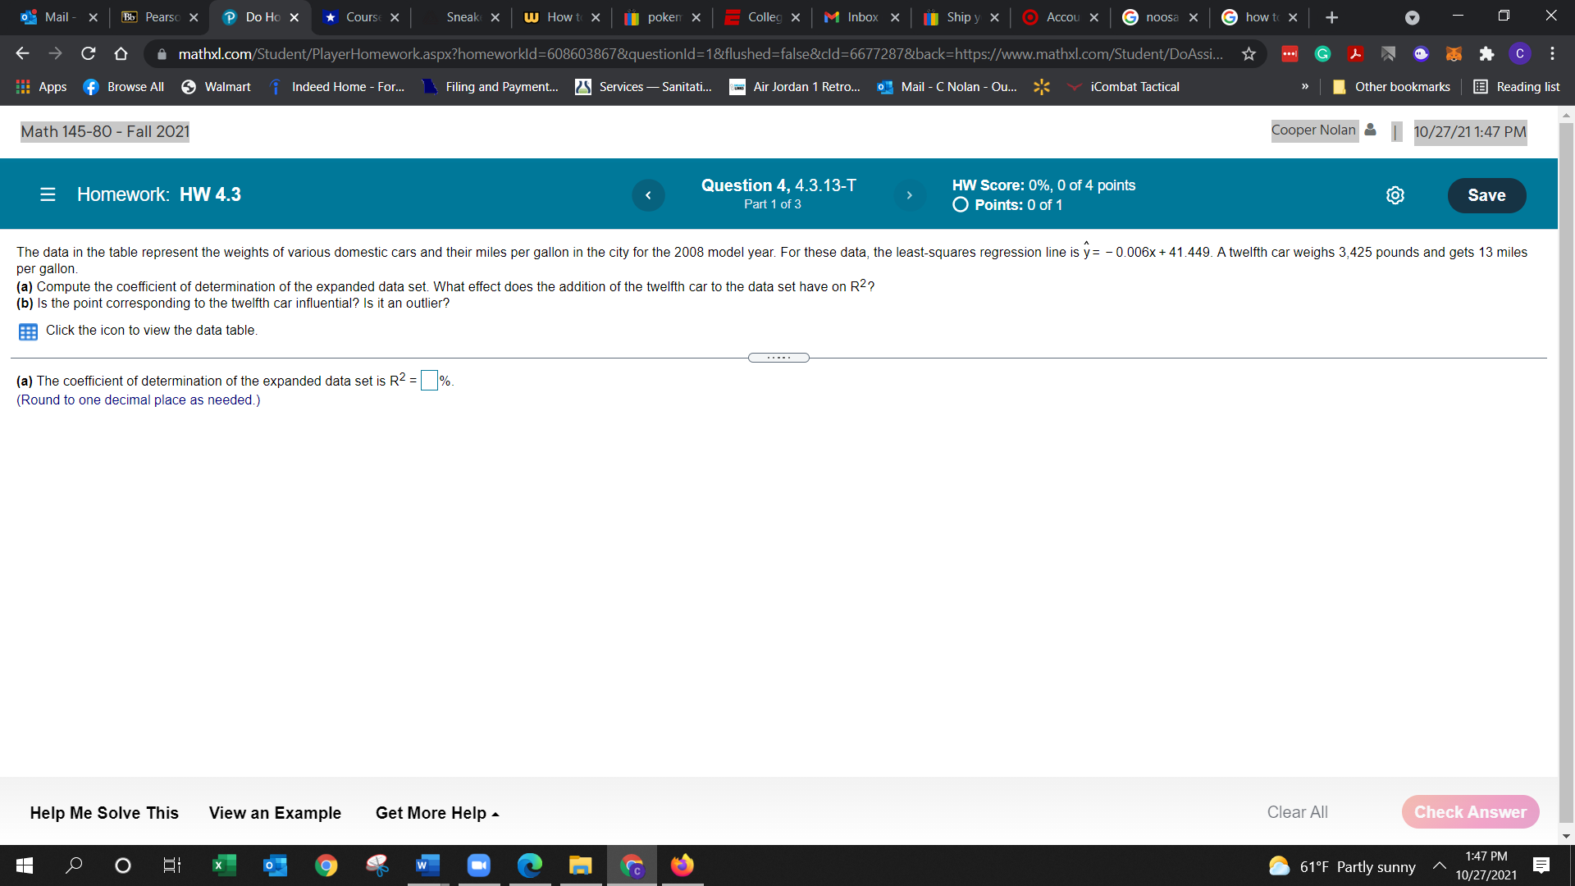
Task: Click Help Me Solve This
Action: [104, 813]
